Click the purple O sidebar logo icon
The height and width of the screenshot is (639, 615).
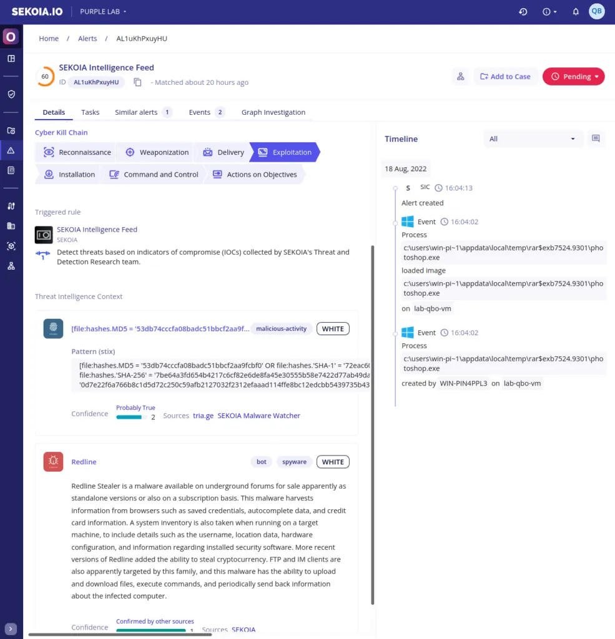click(11, 37)
